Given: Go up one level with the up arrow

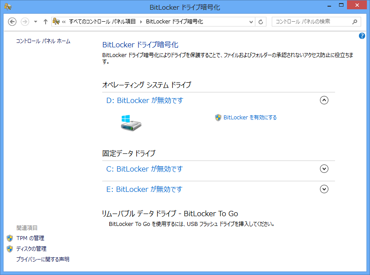Looking at the screenshot, I should tap(46, 22).
